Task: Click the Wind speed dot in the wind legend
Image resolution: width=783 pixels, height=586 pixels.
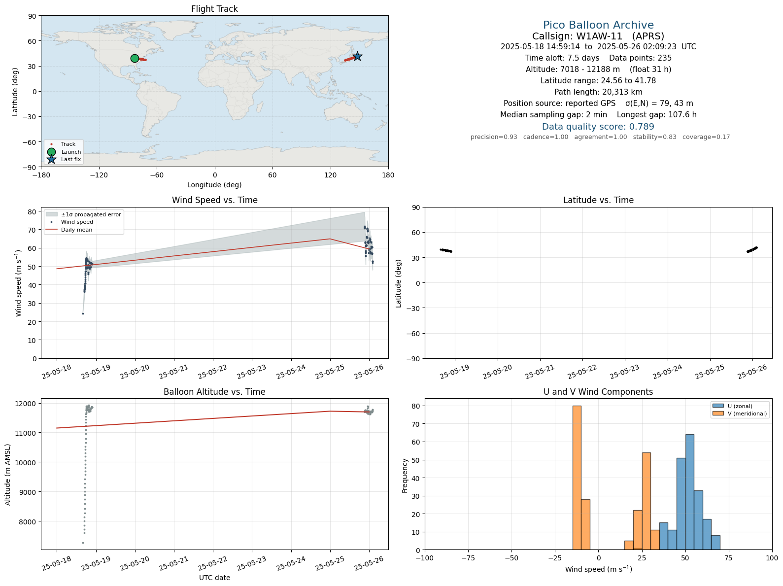Action: click(x=51, y=222)
